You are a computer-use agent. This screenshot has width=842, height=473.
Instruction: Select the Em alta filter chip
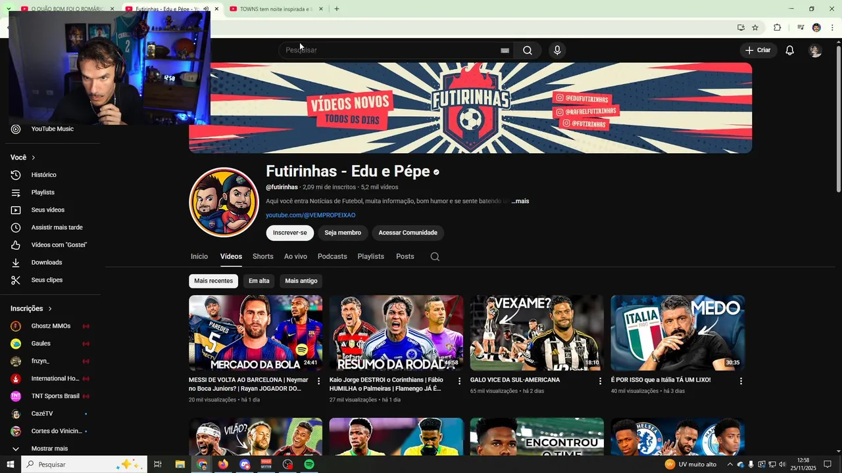[259, 281]
